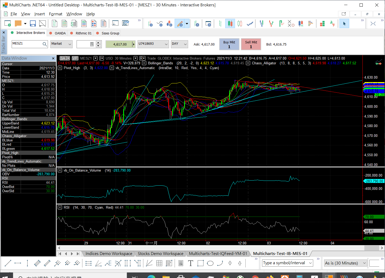Click the VP button in chart status line
The width and height of the screenshot is (385, 278).
(x=75, y=58)
